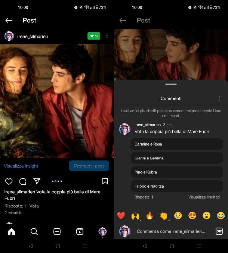Tap the avatar beside the comment input field
228x253 pixels.
(125, 231)
